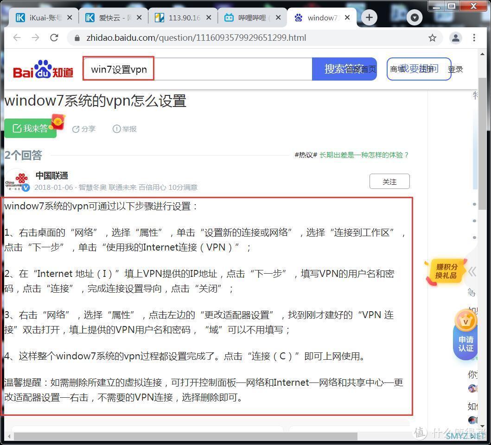Click the Baidu 知道 logo
491x445 pixels.
pos(43,69)
